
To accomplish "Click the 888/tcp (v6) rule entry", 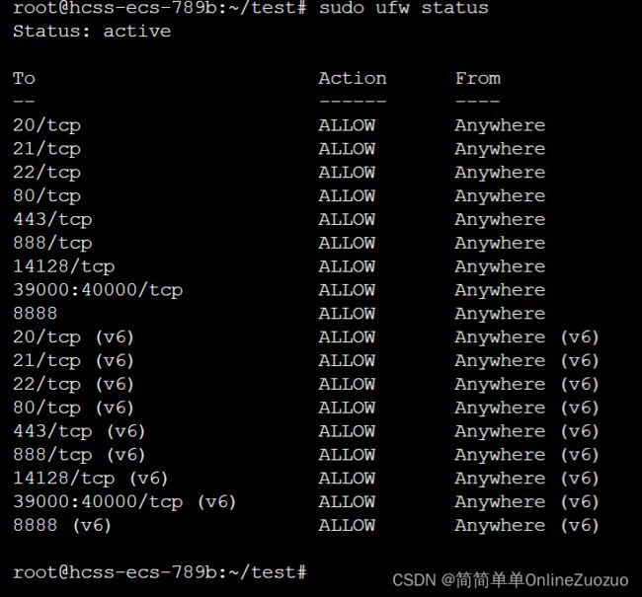I will pos(79,455).
